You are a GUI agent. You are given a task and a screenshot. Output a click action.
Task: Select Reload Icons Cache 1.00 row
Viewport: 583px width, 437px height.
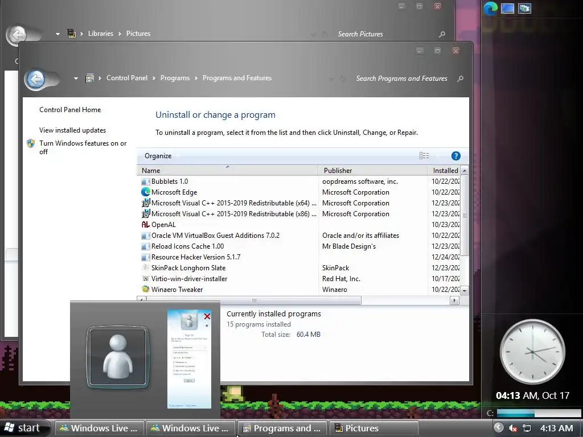[300, 246]
